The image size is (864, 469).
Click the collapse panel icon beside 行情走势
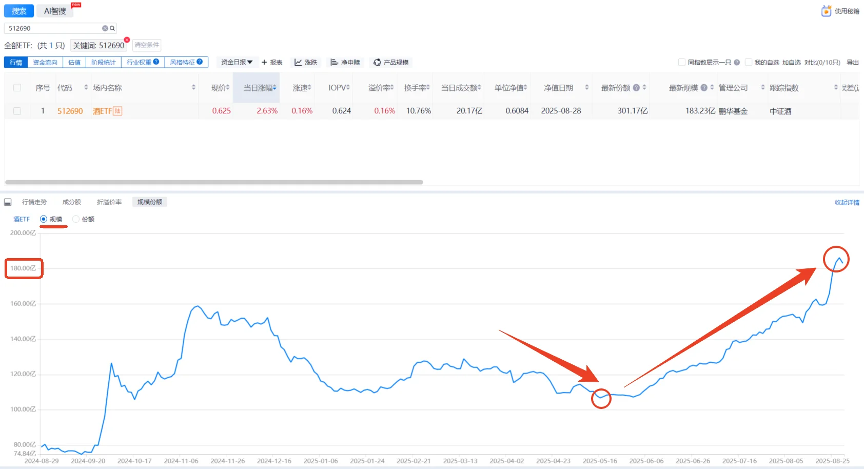[8, 202]
